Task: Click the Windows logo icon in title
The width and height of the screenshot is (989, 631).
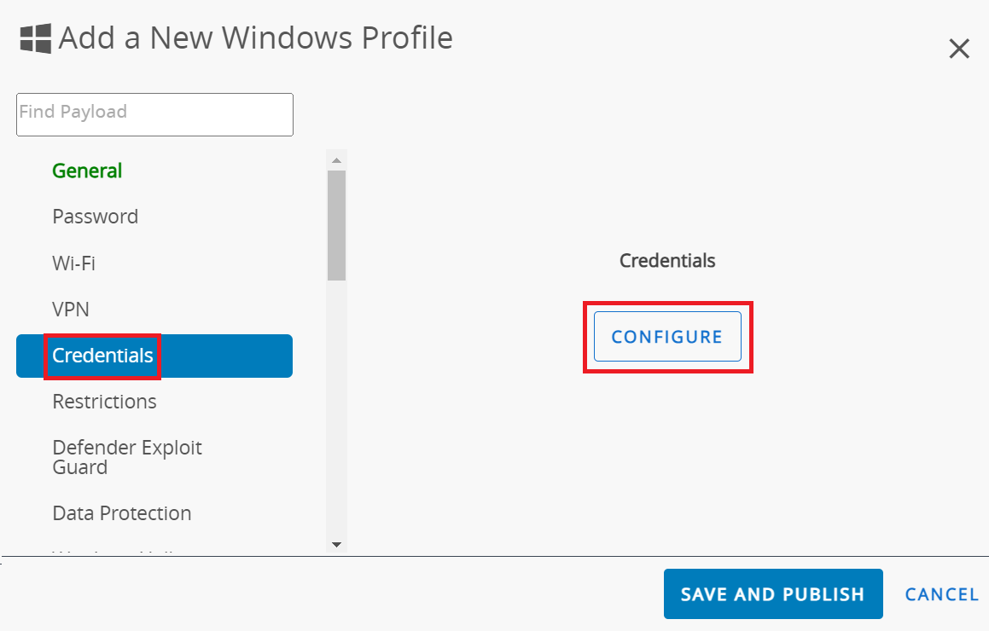Action: (x=36, y=38)
